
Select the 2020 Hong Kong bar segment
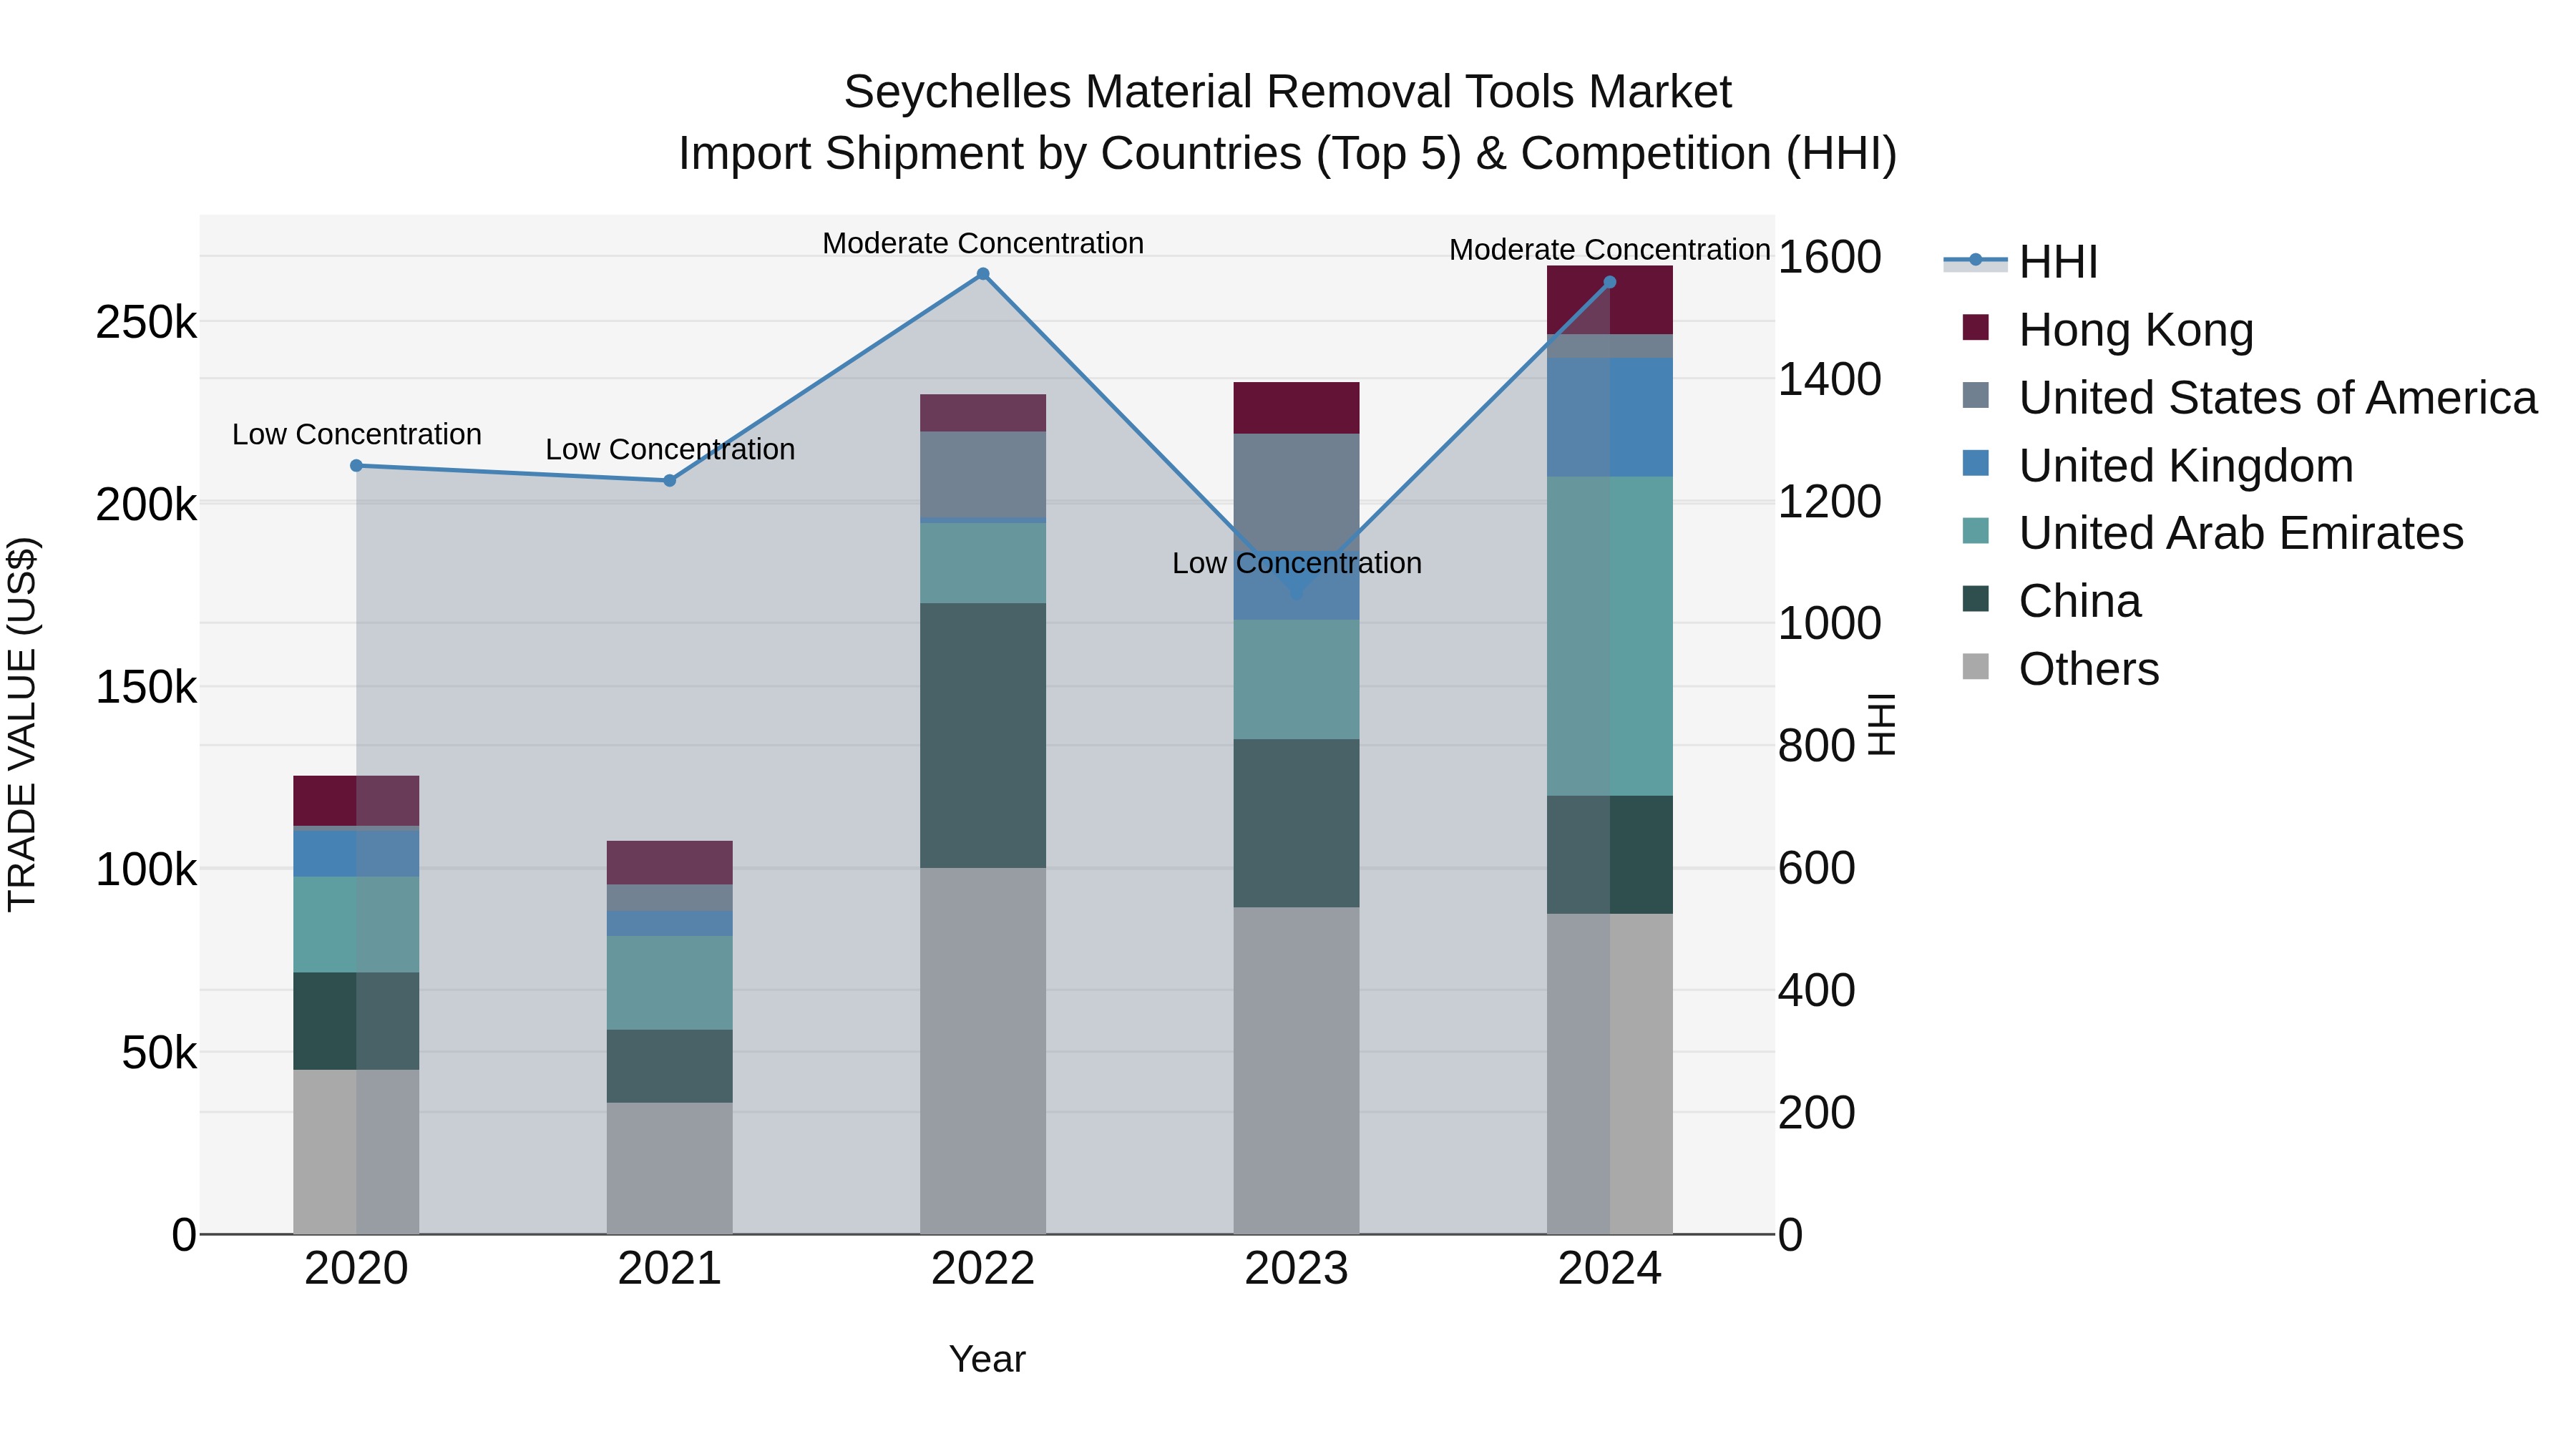[356, 801]
